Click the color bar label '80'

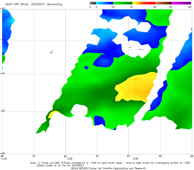tap(190, 7)
